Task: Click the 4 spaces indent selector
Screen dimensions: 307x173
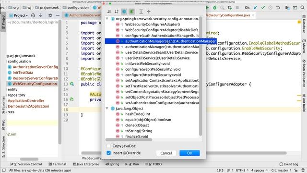Action: click(260, 170)
